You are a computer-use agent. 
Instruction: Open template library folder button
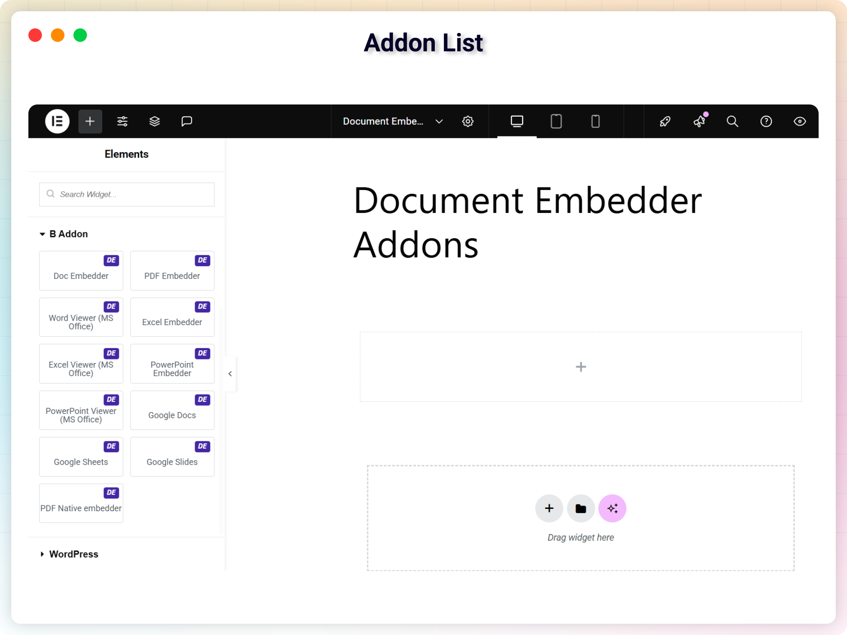click(x=581, y=508)
